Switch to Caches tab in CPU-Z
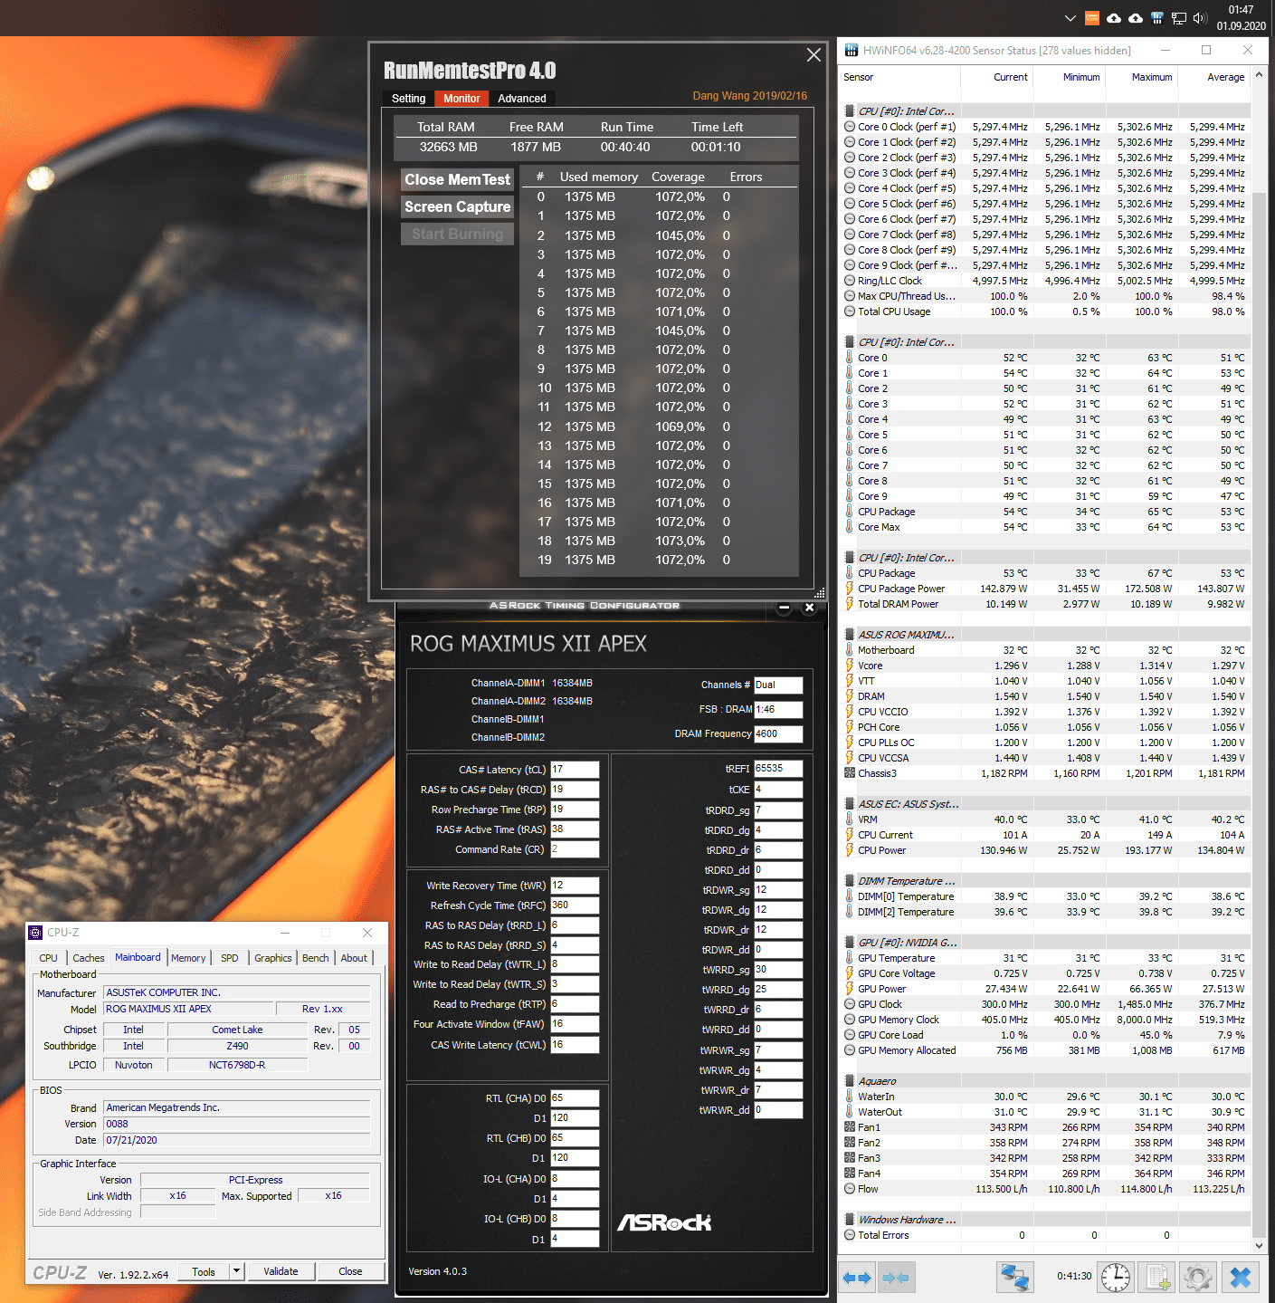This screenshot has height=1303, width=1275. [88, 958]
